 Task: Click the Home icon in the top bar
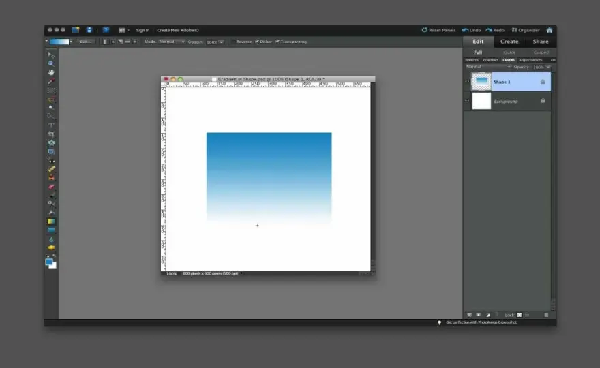point(550,30)
